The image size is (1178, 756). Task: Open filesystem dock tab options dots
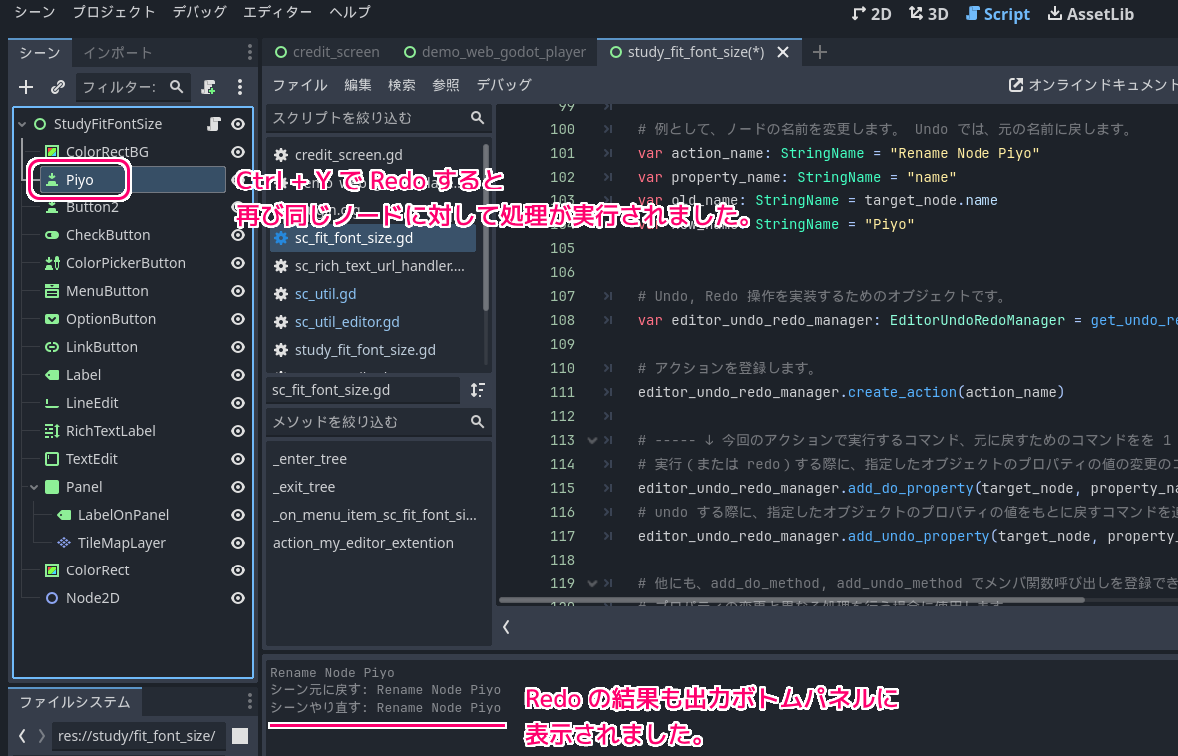(249, 702)
